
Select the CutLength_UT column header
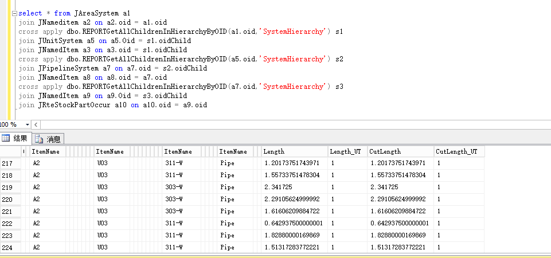pos(459,151)
